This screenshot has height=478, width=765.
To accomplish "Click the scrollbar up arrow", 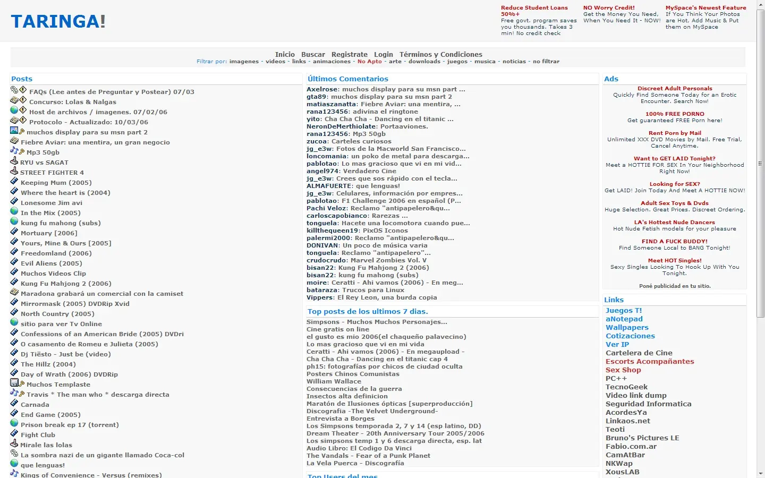I will (760, 4).
